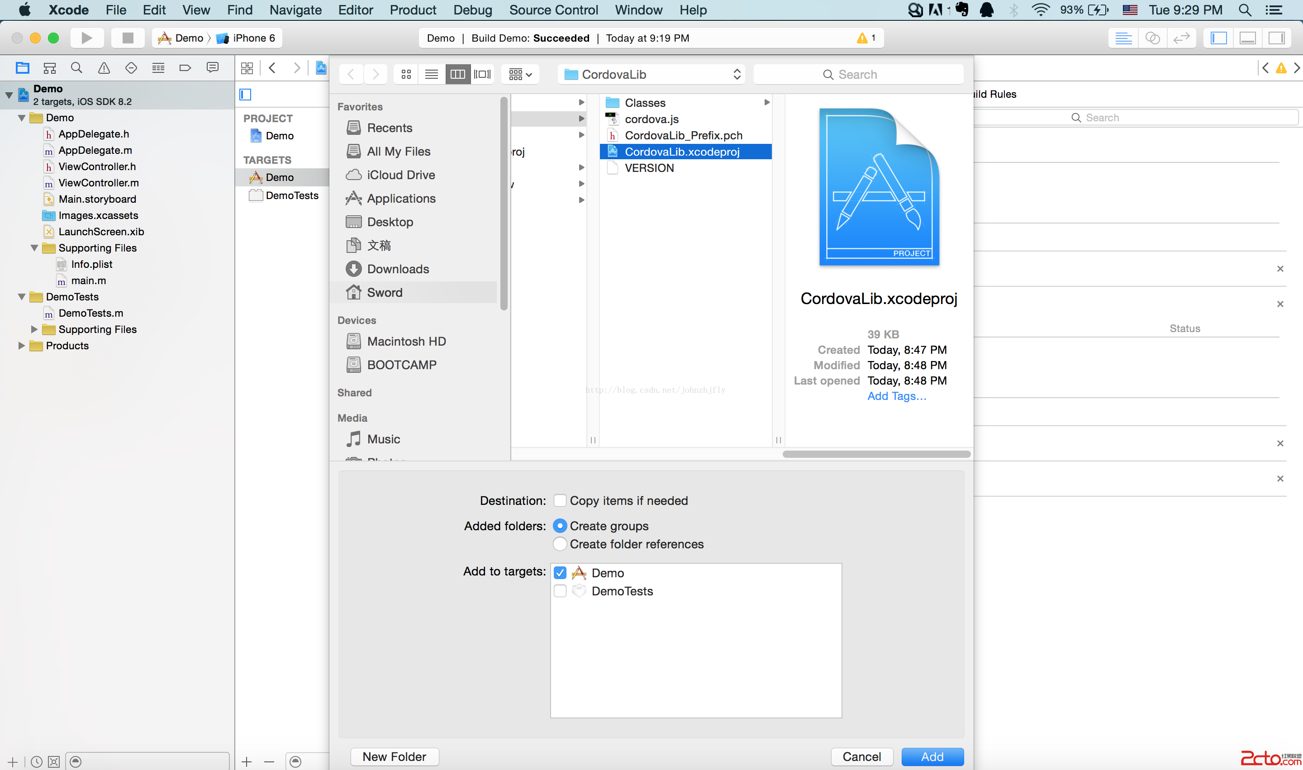Open the Breakpoint navigator icon
Screen dimensions: 1303x770
click(185, 68)
